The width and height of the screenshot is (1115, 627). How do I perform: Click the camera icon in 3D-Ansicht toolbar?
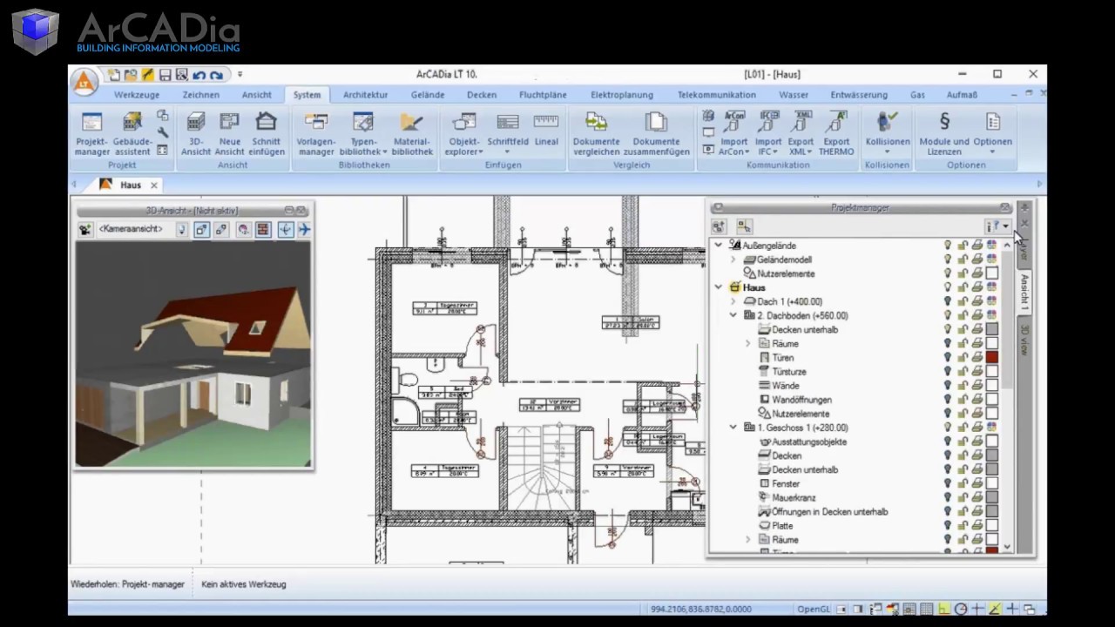click(x=84, y=229)
